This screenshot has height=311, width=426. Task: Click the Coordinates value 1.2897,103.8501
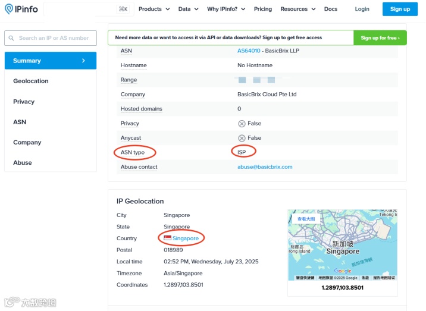coord(183,285)
